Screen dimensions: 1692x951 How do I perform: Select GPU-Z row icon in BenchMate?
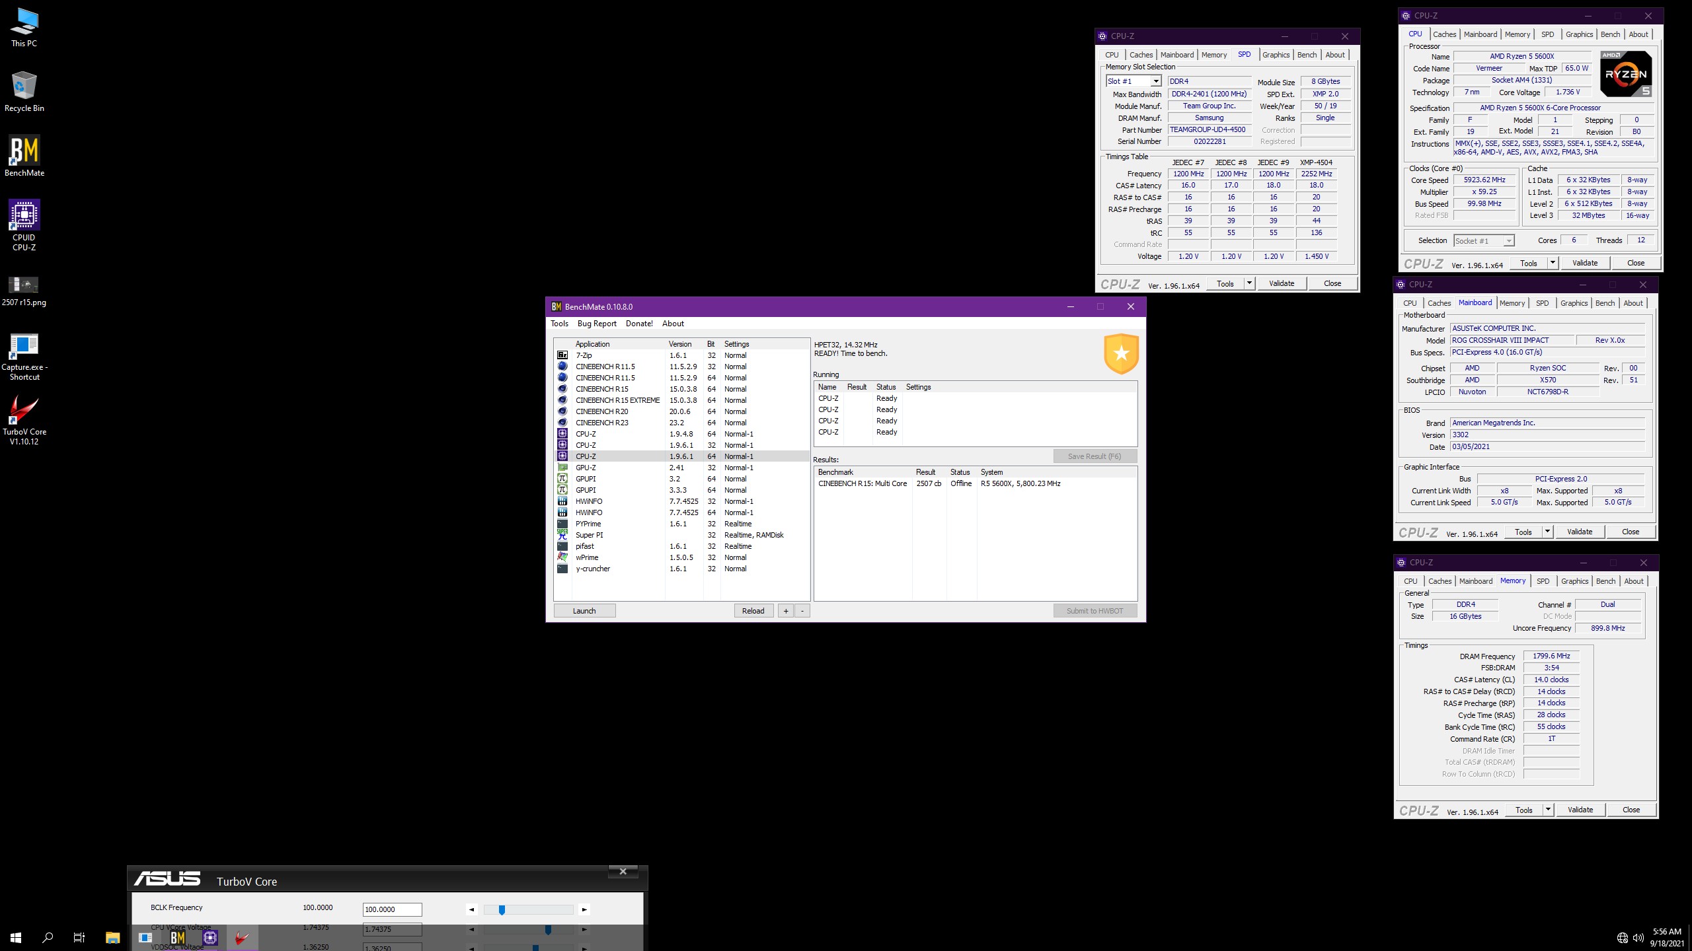(562, 468)
